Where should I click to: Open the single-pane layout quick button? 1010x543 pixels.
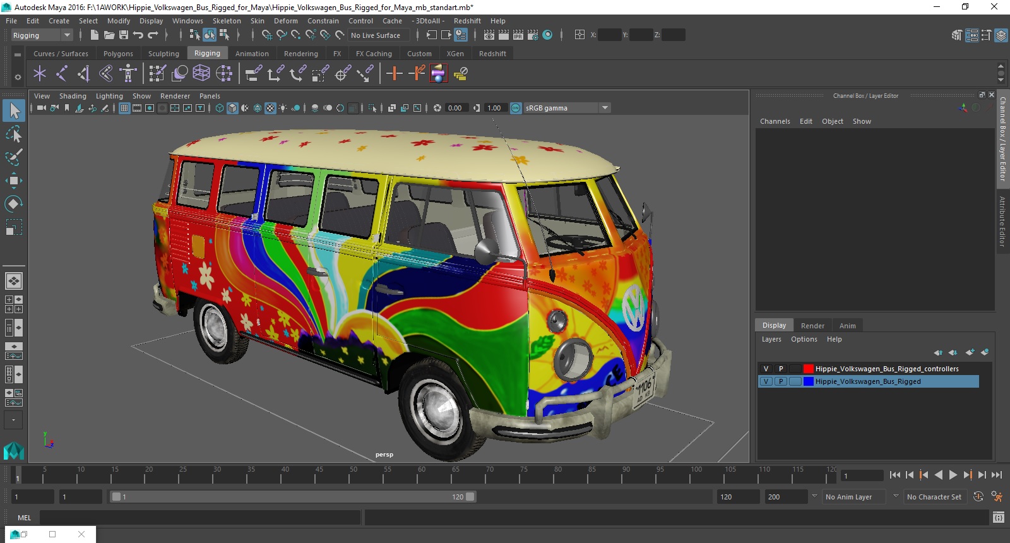point(13,280)
